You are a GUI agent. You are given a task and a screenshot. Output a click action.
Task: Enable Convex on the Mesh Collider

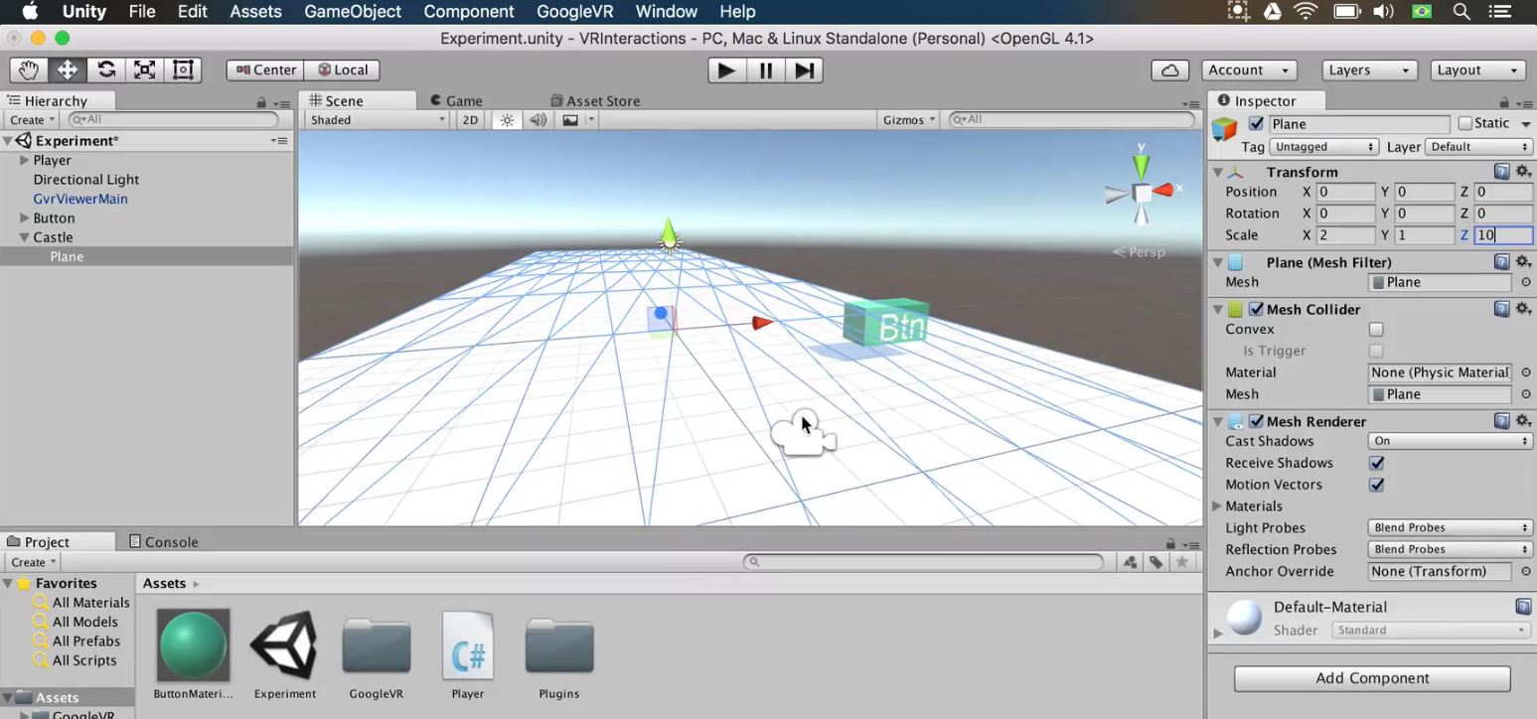click(1376, 329)
